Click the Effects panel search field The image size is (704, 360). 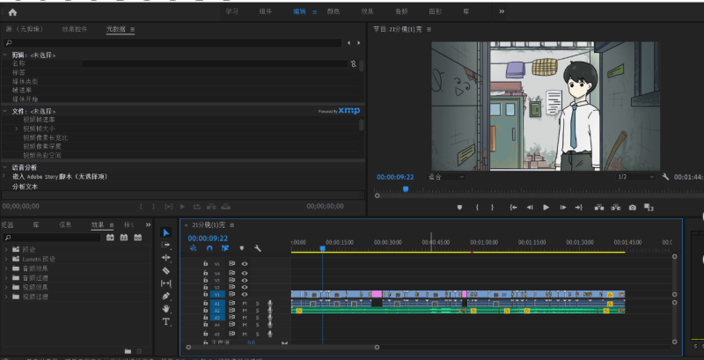coord(52,238)
